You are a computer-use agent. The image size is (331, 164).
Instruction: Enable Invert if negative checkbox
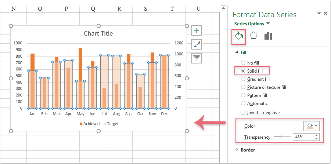pyautogui.click(x=243, y=112)
